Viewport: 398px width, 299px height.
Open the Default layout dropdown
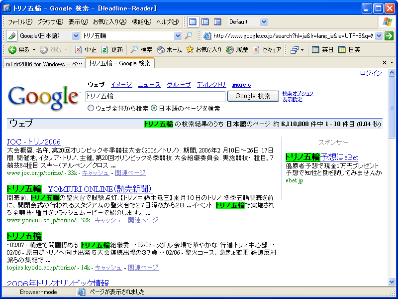click(x=264, y=22)
